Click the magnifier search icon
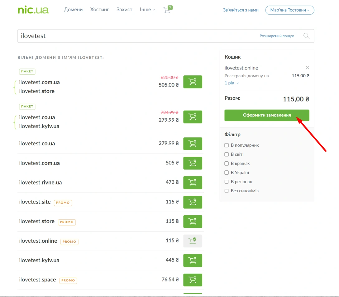Viewport: 339px width, 297px height. (306, 36)
